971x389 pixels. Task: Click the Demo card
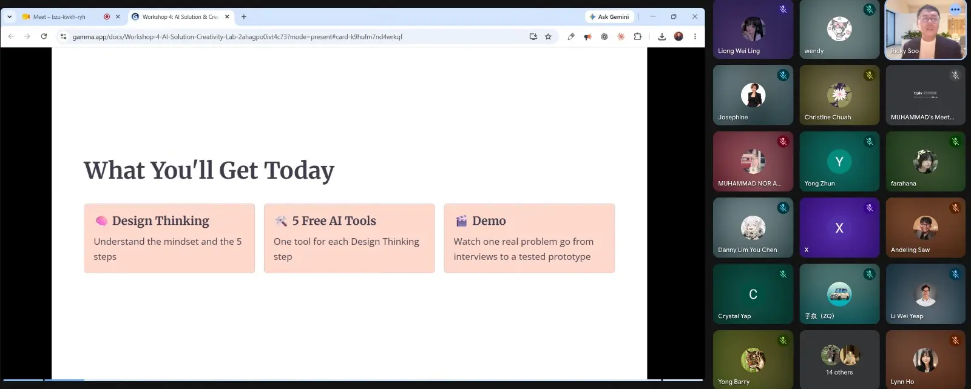click(x=529, y=238)
